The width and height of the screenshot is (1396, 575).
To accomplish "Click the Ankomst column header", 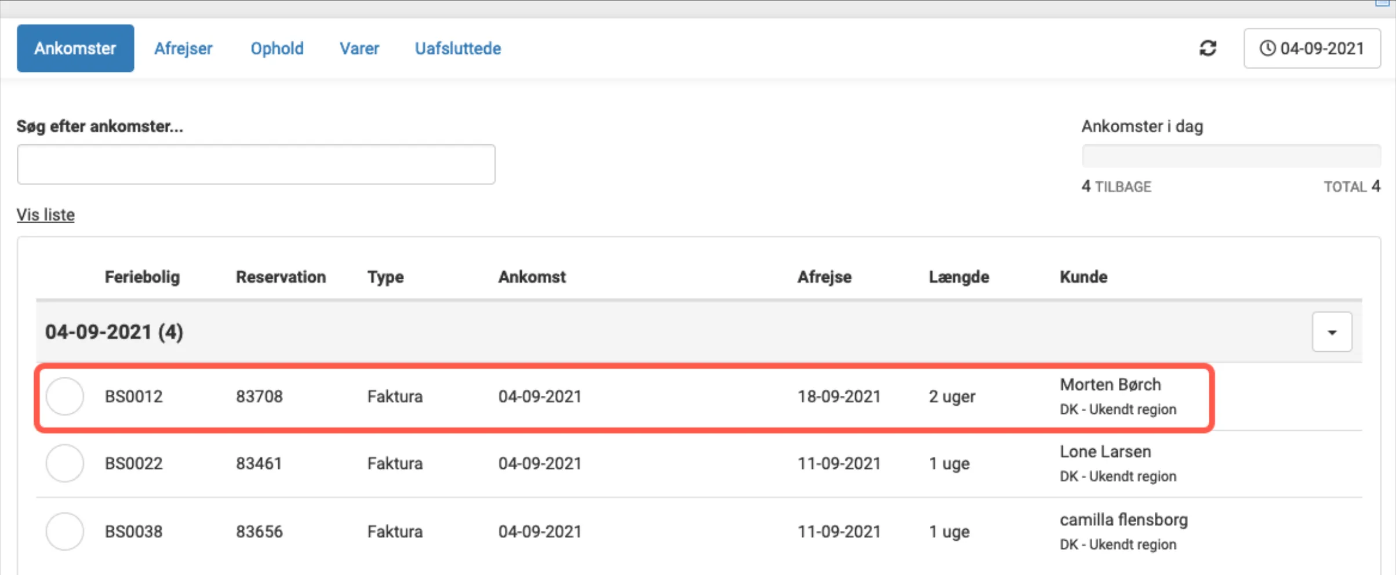I will [532, 277].
